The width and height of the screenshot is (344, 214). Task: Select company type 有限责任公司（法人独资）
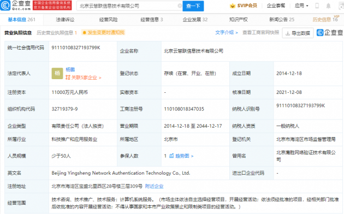[x=78, y=126]
